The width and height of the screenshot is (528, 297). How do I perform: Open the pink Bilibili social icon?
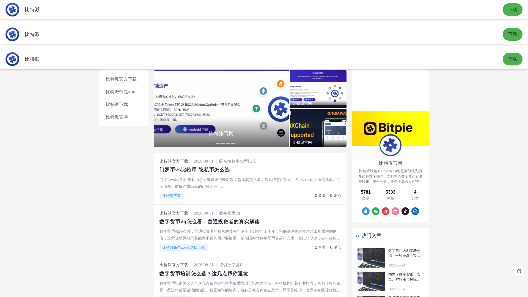(x=395, y=211)
